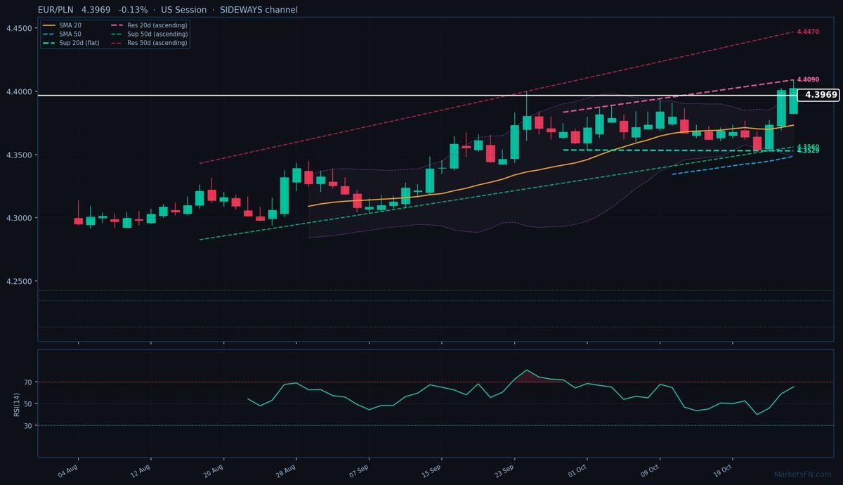Click the 4.3500 price axis label
843x485 pixels.
[18, 155]
